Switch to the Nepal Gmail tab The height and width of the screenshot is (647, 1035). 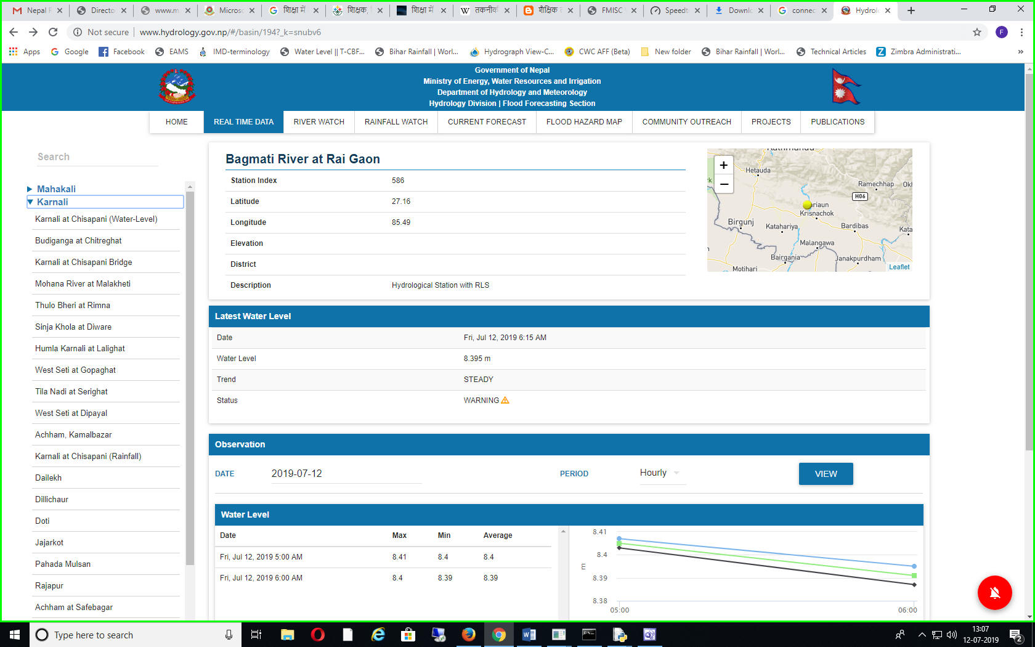pos(38,10)
